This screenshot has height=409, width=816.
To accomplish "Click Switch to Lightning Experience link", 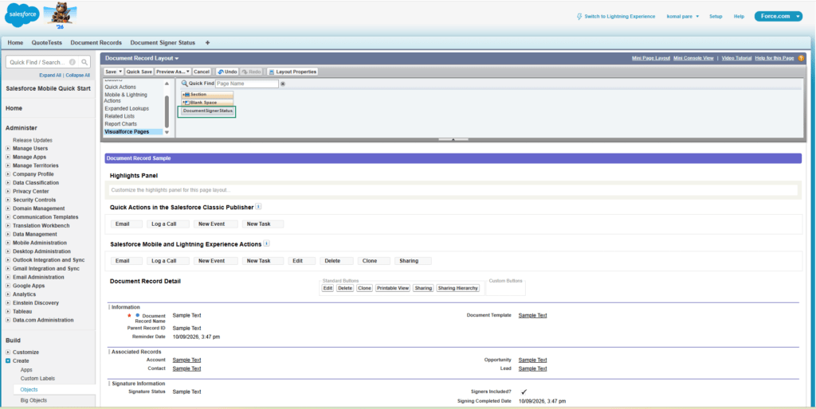I will (619, 17).
